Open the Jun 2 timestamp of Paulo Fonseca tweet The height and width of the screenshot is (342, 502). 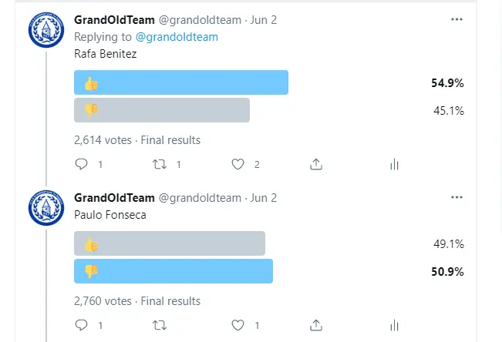click(x=264, y=198)
